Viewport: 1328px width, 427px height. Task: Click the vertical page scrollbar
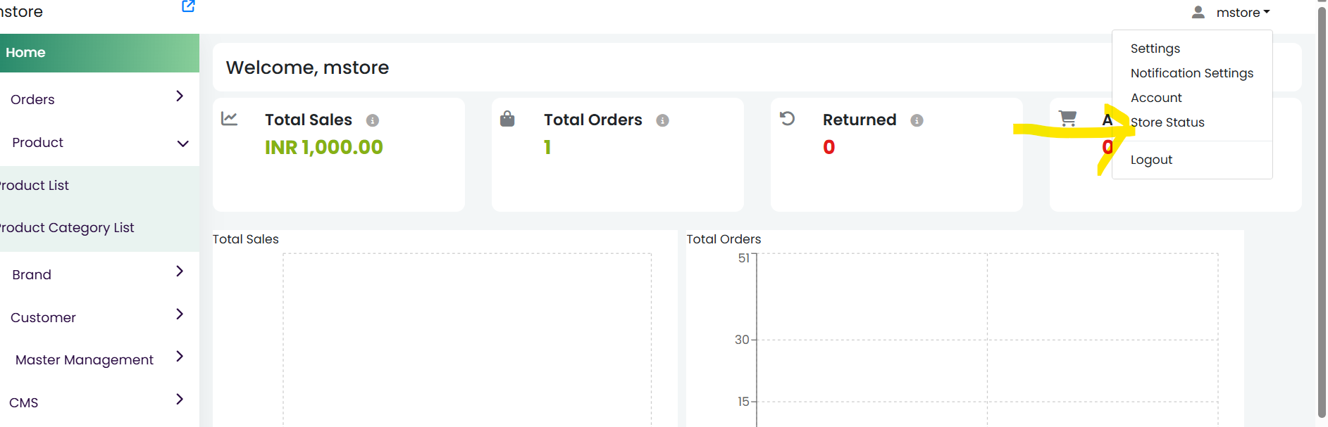click(x=1322, y=211)
